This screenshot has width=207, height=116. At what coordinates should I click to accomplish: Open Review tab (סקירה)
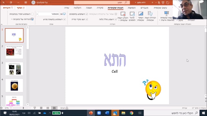coord(100,8)
